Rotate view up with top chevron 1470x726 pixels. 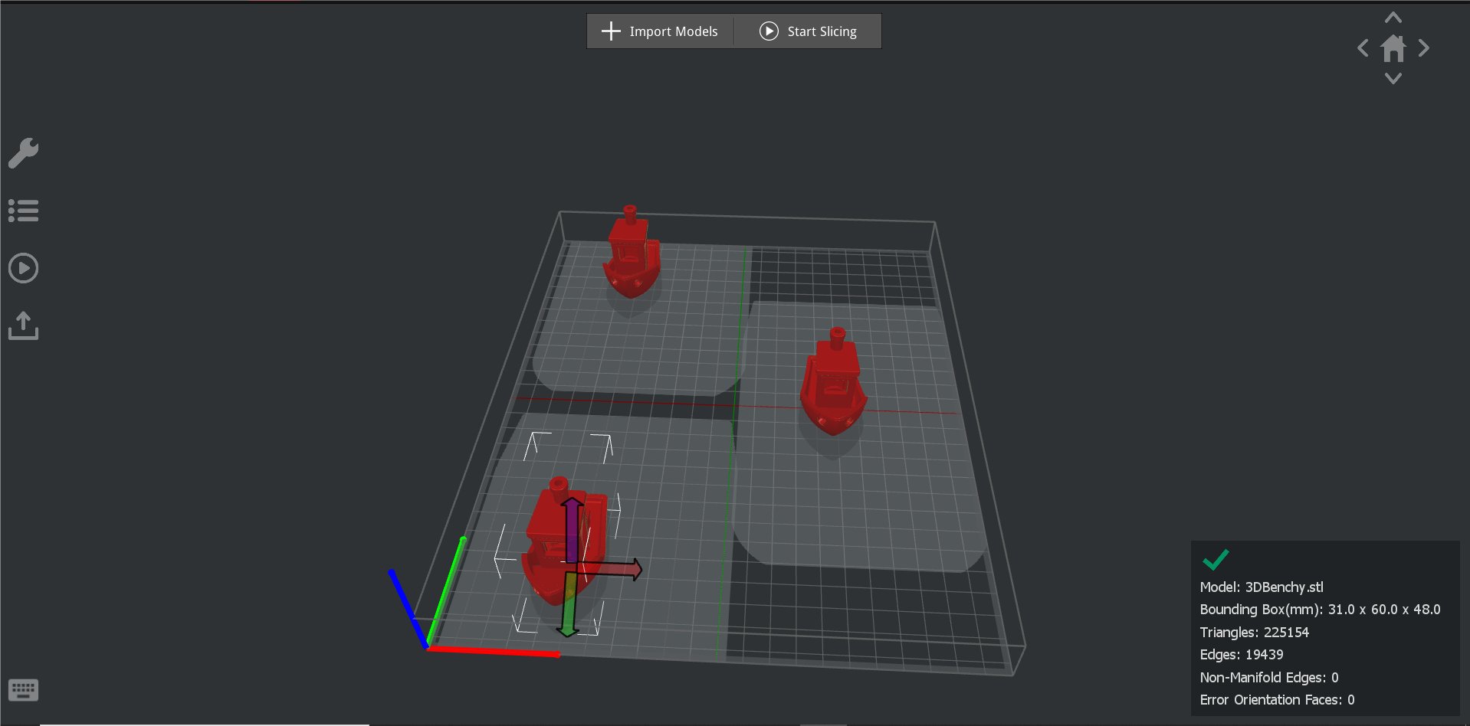(1393, 18)
